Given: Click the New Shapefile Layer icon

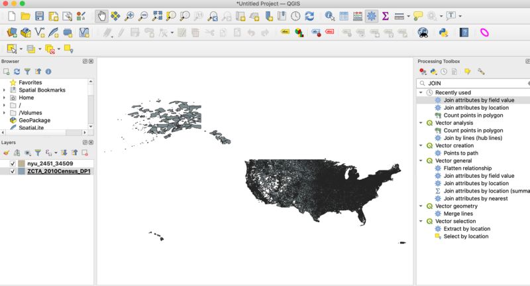Looking at the screenshot, I should (x=40, y=33).
